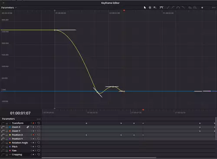Open Parameters list three-dot menu
217x159 pixels.
[x=39, y=119]
